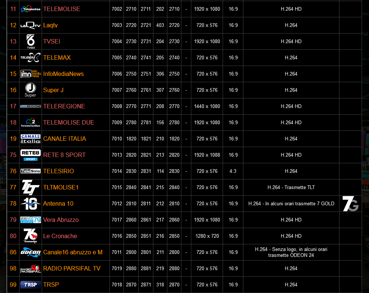Screen dimensions: 369x293
Task: Click channel number 11
Action: [x=13, y=9]
